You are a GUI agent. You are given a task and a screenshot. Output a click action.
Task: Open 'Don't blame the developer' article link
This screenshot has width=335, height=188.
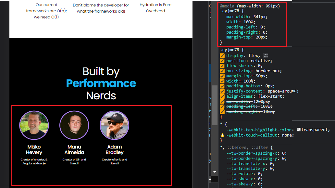tap(101, 8)
